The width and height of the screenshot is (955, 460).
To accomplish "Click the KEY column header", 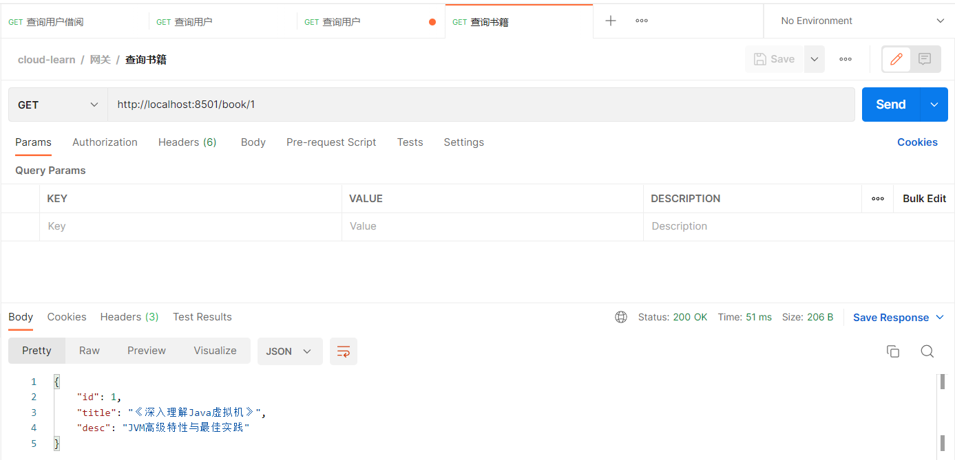I will pyautogui.click(x=57, y=199).
